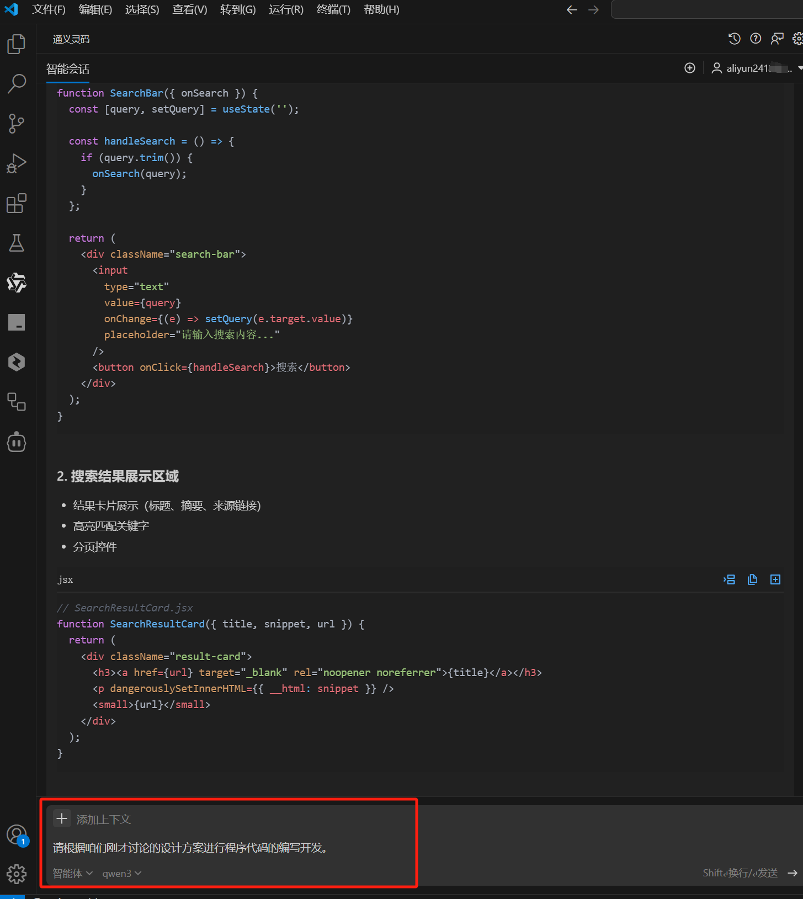Viewport: 803px width, 899px height.
Task: Open the Extensions view
Action: pyautogui.click(x=17, y=203)
